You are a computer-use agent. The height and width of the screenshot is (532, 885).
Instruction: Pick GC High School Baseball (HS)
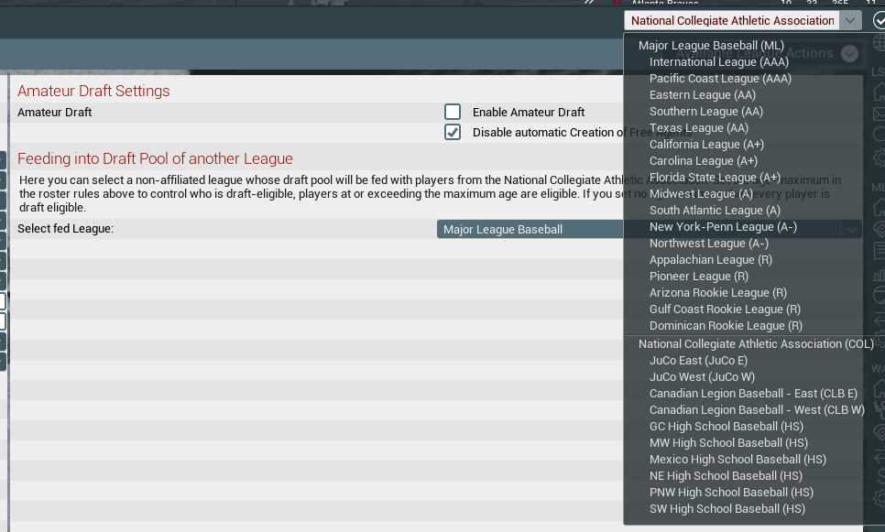coord(727,427)
